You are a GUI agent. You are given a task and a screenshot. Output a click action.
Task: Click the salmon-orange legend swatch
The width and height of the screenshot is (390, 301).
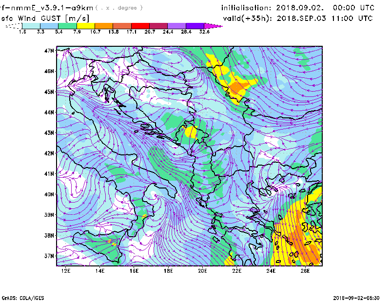(x=122, y=26)
